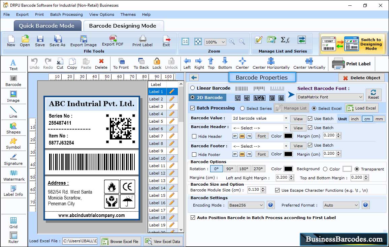Click the Print Label icon in File Tools
Viewport: 389px width, 247px height.
142,41
